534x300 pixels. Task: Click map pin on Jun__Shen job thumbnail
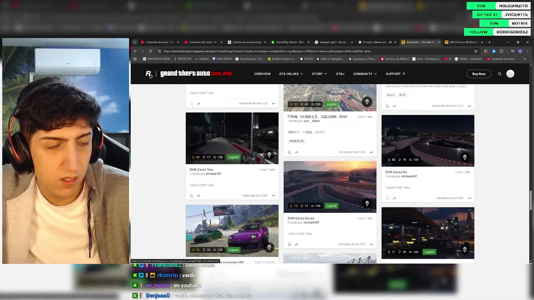pos(367,102)
